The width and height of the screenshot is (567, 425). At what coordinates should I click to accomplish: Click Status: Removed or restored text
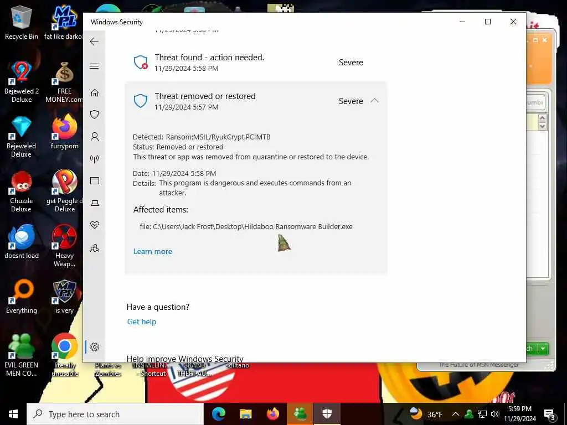coord(178,147)
